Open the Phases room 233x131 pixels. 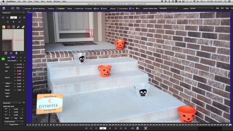coord(112,9)
